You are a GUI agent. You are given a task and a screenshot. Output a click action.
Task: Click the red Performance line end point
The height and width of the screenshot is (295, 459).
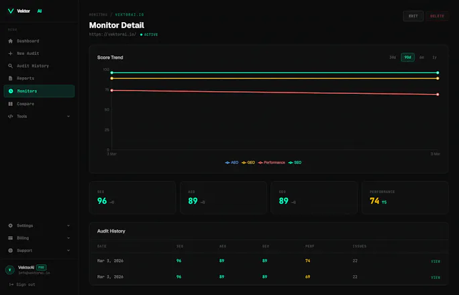[438, 95]
